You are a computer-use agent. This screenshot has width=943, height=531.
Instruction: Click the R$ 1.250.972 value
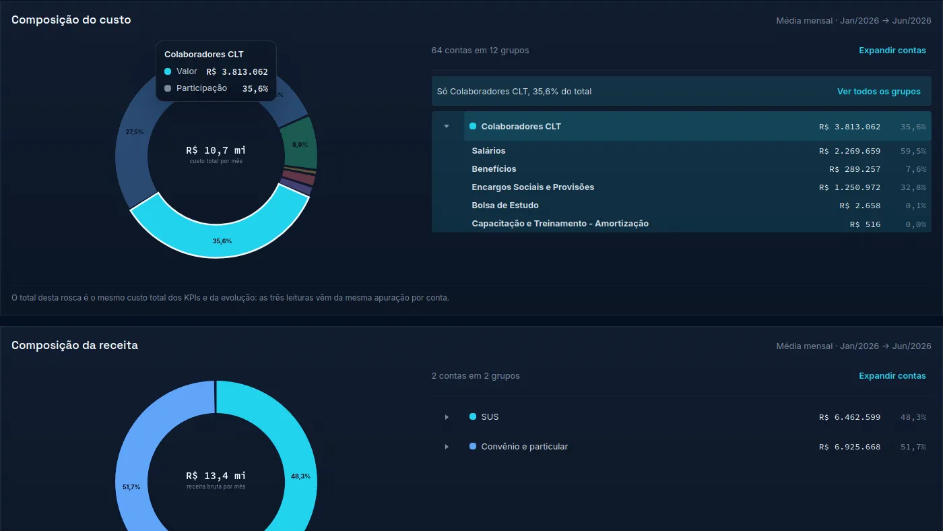[849, 187]
